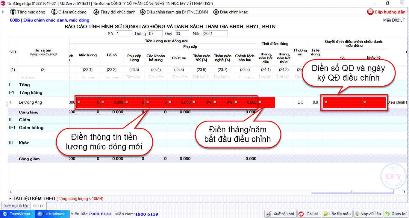
Task: Open TeamViewer remote support button
Action: [x=17, y=214]
